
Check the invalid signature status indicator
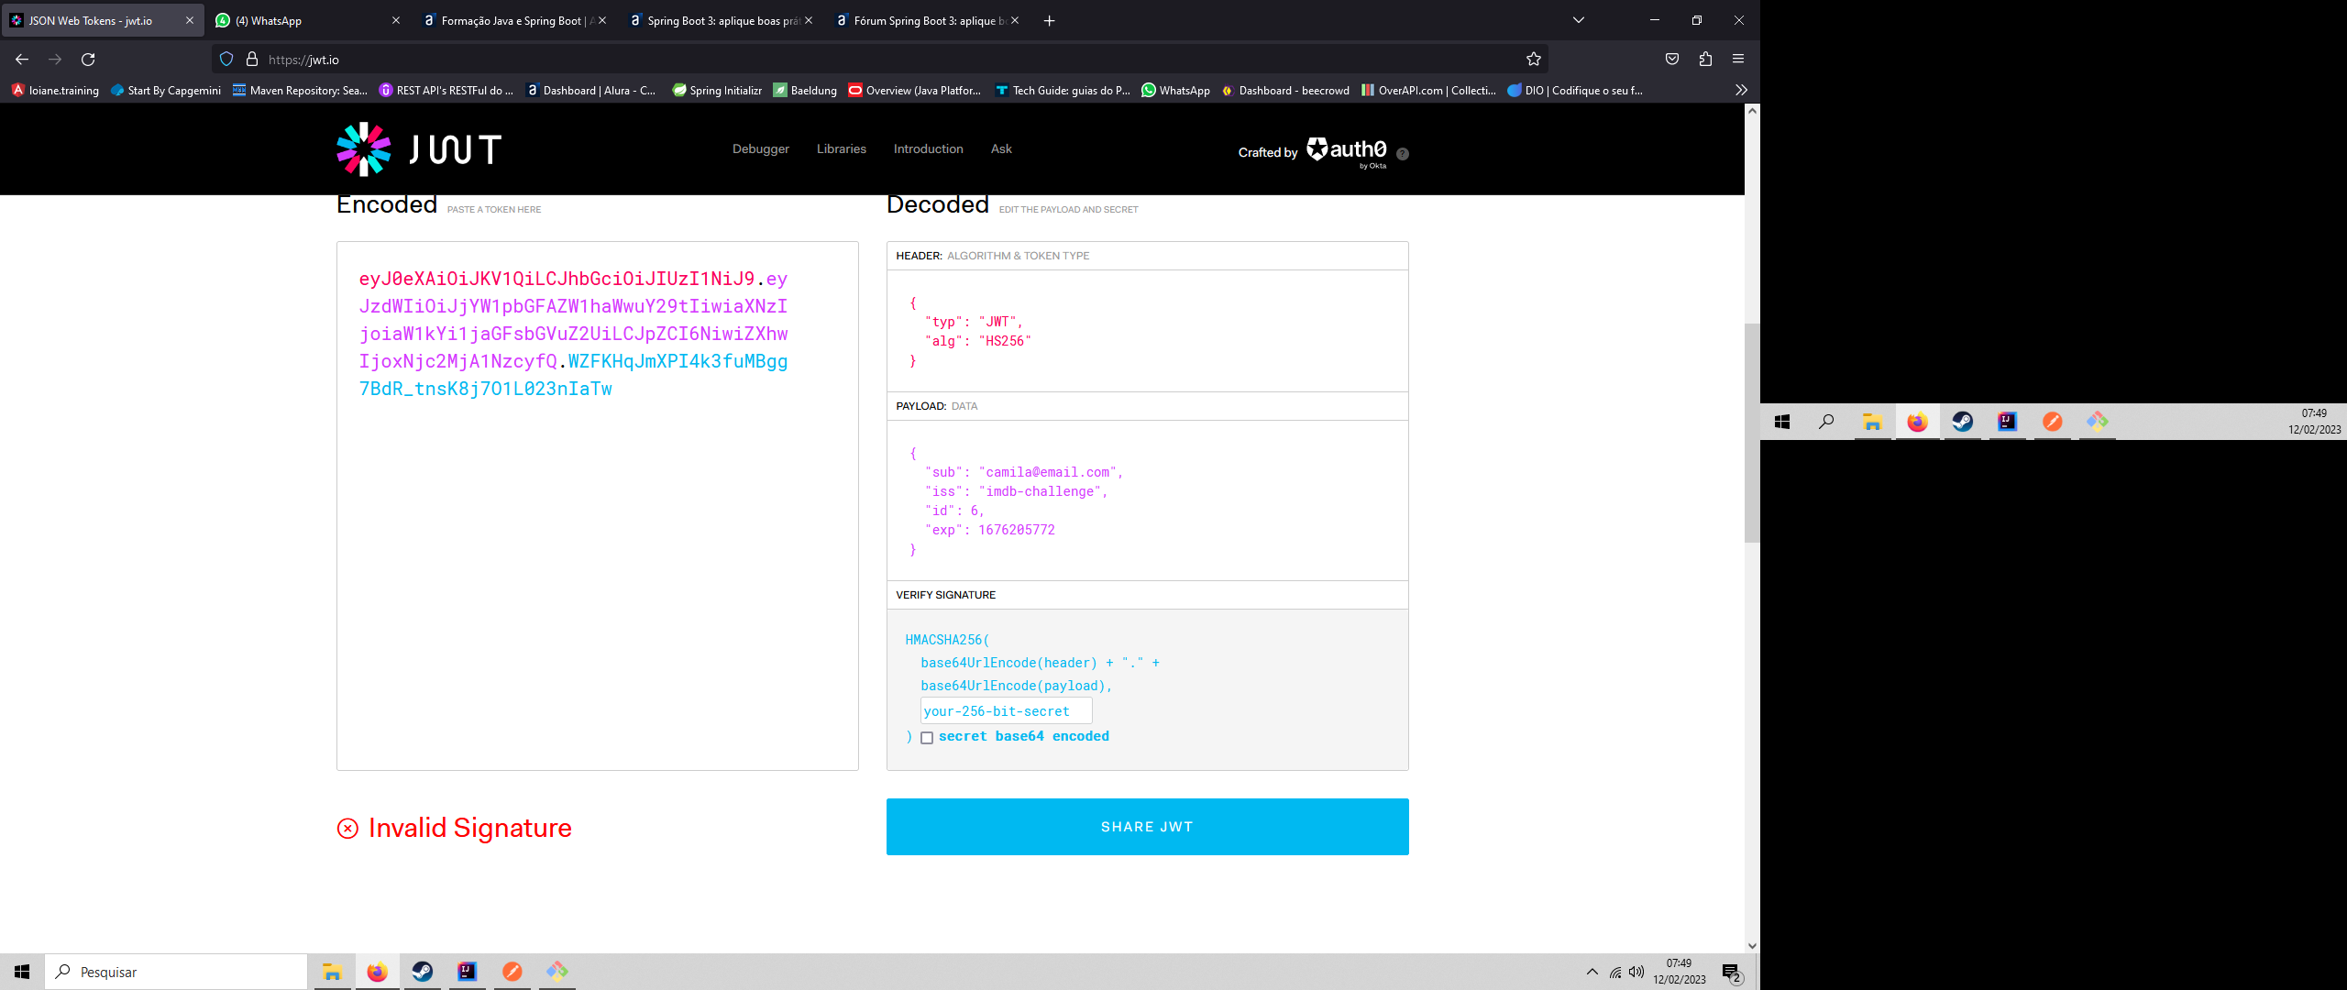452,827
